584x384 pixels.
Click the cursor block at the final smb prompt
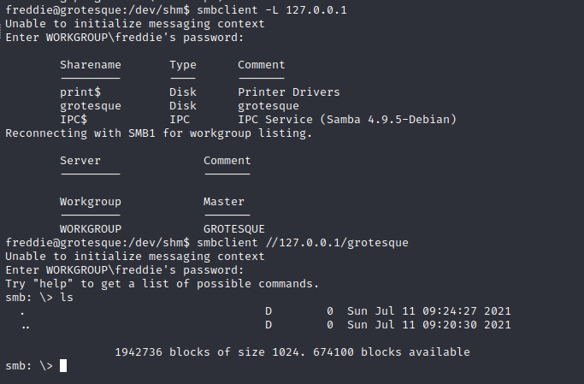(x=63, y=366)
